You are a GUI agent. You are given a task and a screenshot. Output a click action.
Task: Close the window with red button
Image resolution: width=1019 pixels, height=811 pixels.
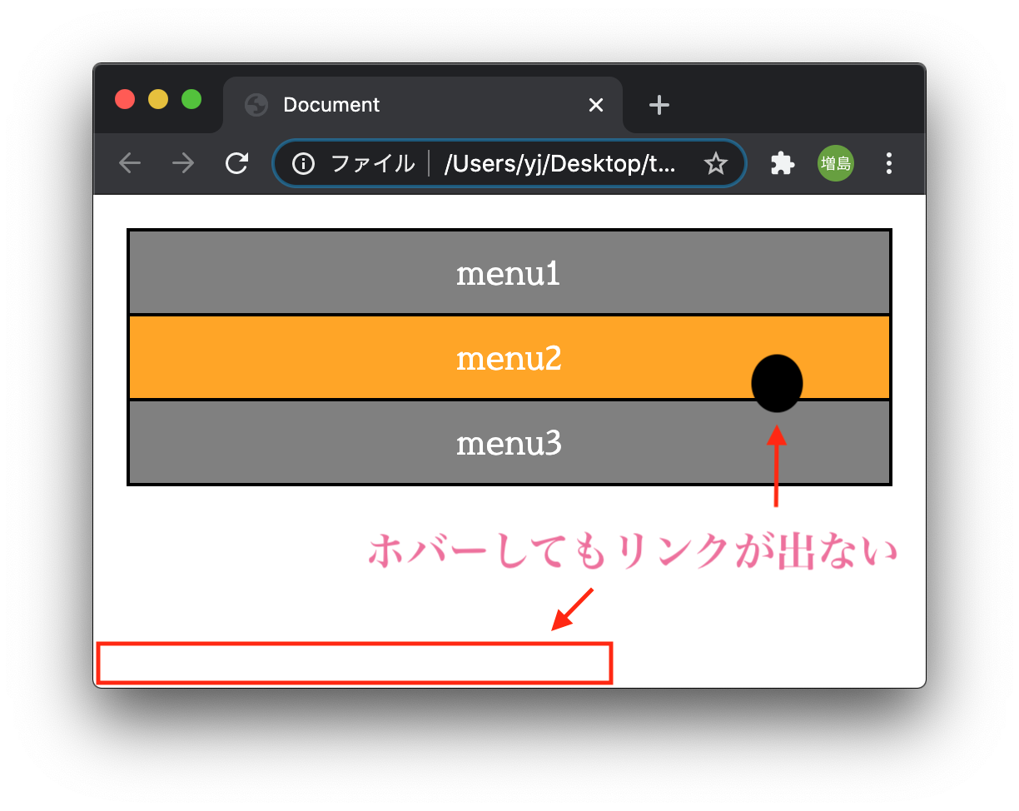(x=125, y=99)
